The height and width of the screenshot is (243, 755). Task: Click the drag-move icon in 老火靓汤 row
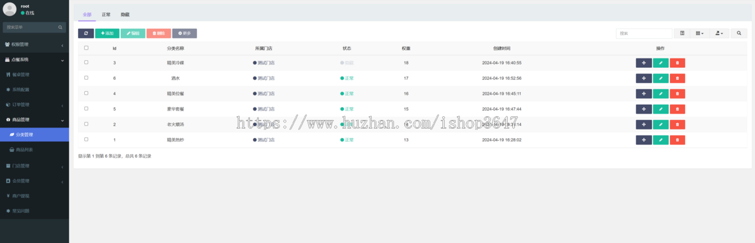click(x=644, y=124)
